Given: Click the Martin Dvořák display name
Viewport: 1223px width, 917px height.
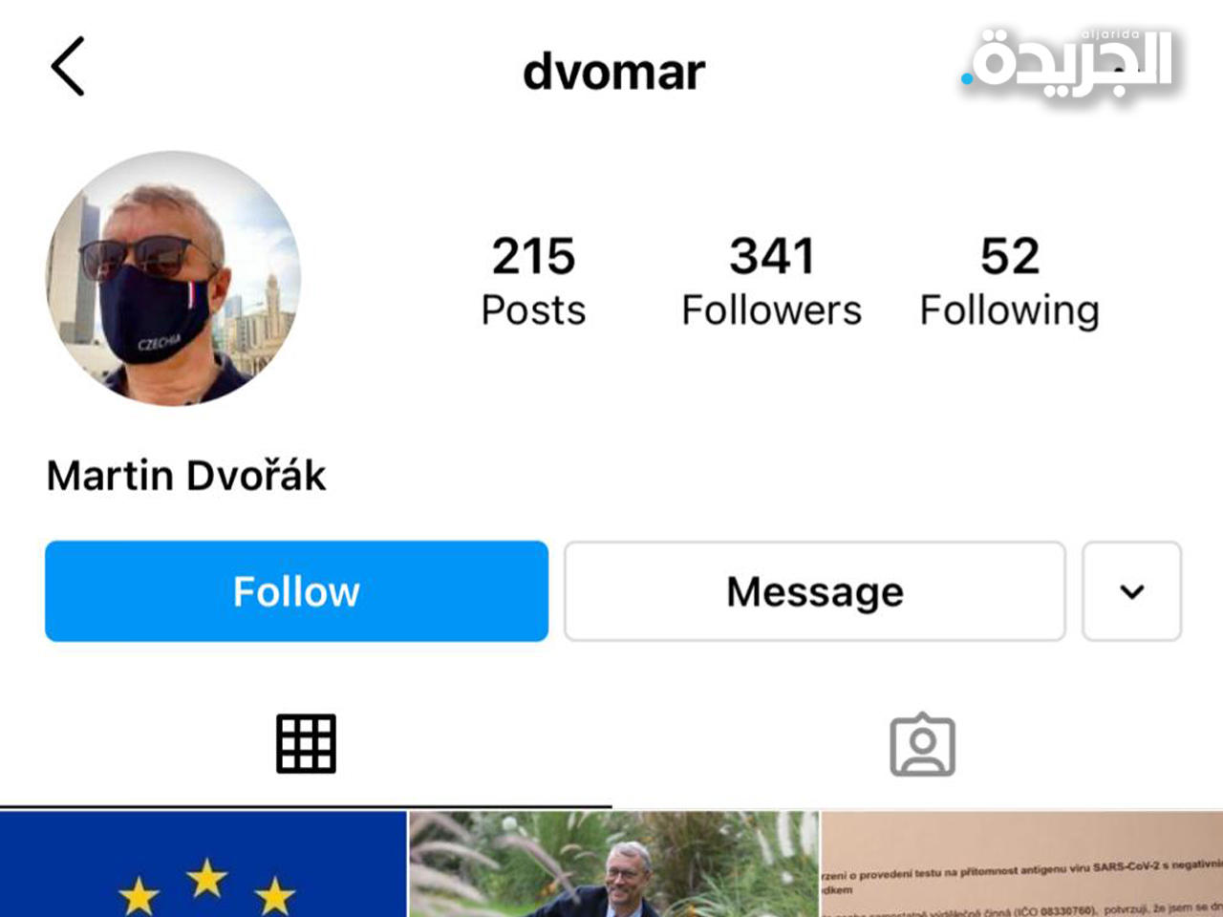Looking at the screenshot, I should pos(186,476).
